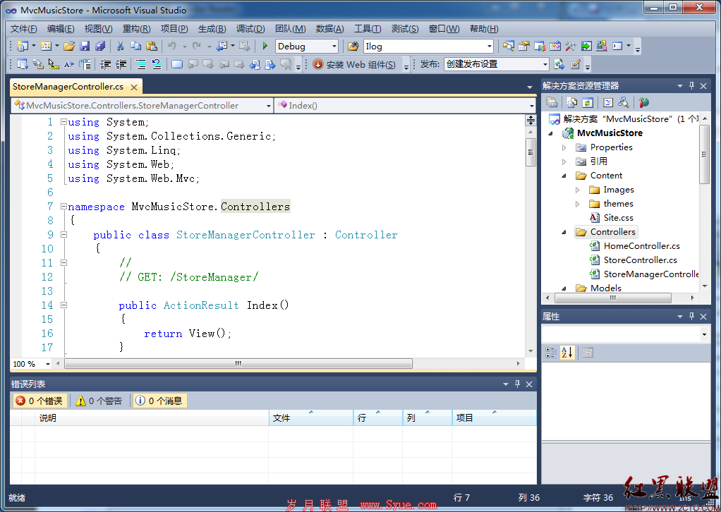721x512 pixels.
Task: Uncomment the selected lines icon
Action: click(157, 64)
